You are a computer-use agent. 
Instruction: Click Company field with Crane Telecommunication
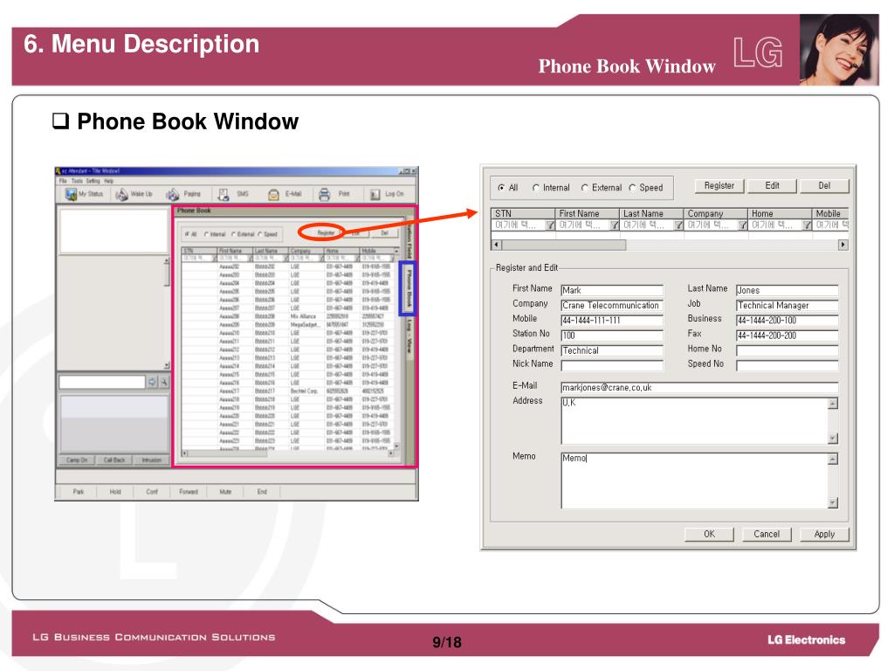[x=612, y=305]
